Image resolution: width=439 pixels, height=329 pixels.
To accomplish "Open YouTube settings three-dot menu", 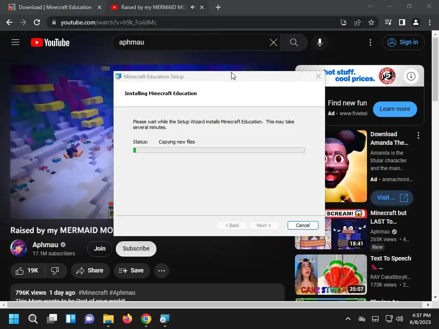I will (x=370, y=42).
